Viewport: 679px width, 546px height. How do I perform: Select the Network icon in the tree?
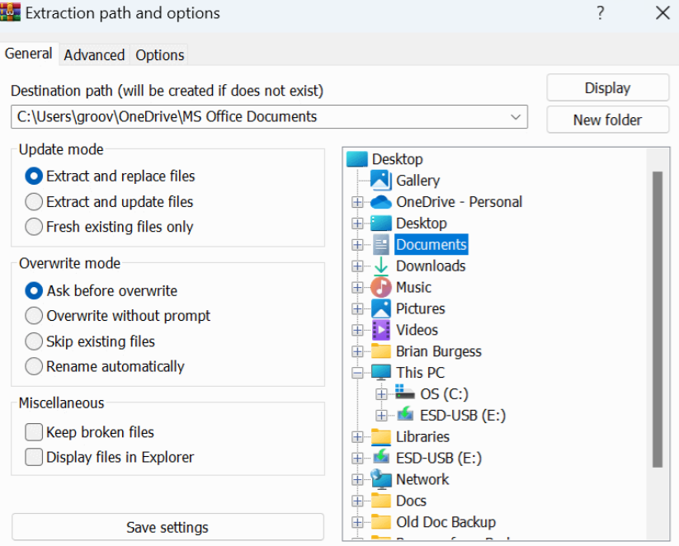[x=381, y=479]
